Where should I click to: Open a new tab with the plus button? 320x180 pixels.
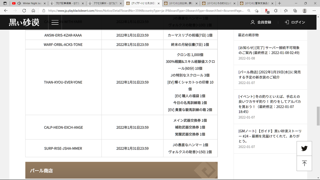(279, 3)
